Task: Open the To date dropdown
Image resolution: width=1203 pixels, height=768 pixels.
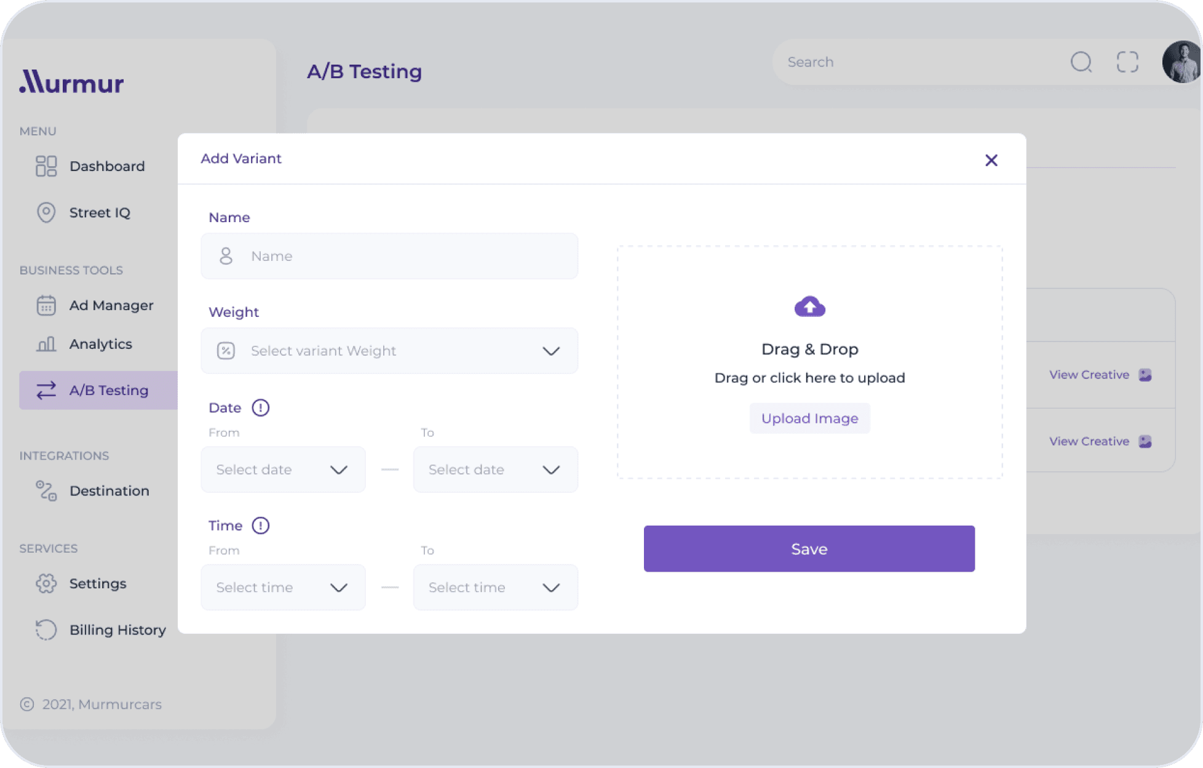Action: (x=495, y=470)
